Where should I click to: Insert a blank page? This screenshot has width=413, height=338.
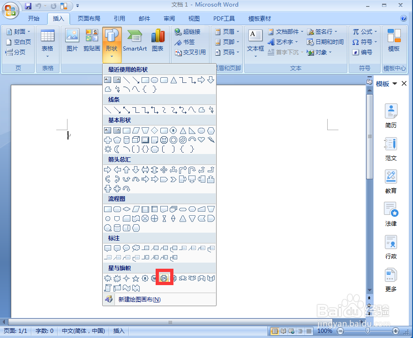18,42
